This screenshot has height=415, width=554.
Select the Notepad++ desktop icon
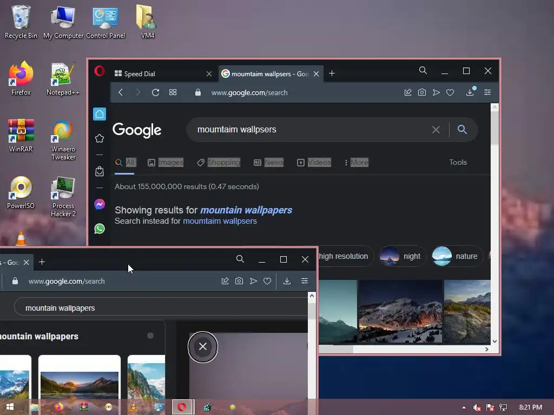(x=63, y=79)
